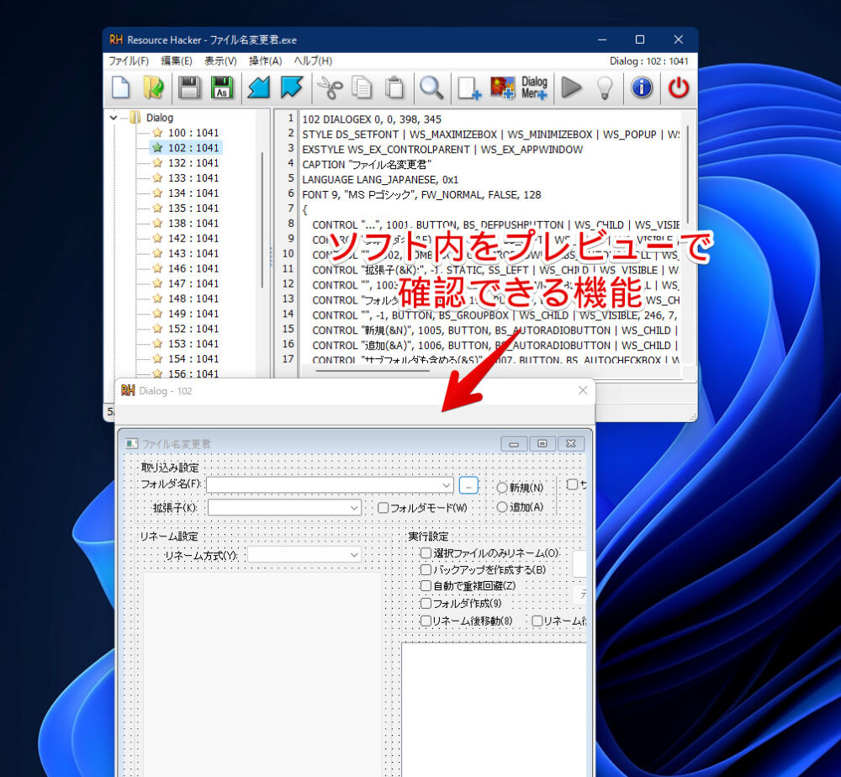Click the lightbulb toolbar icon
The height and width of the screenshot is (777, 841).
coord(605,87)
